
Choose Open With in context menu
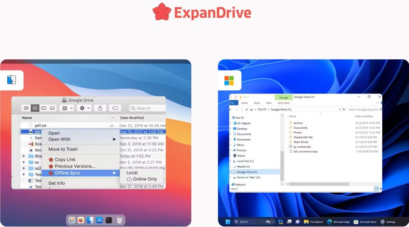point(81,139)
